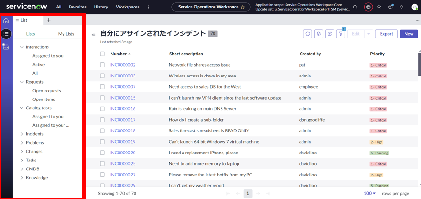Image resolution: width=421 pixels, height=199 pixels.
Task: Click the Export button
Action: coord(386,34)
